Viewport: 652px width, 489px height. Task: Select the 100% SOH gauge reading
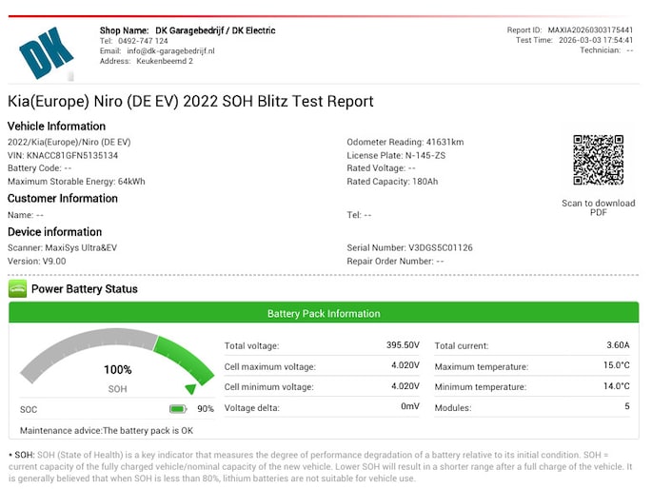[x=118, y=369]
